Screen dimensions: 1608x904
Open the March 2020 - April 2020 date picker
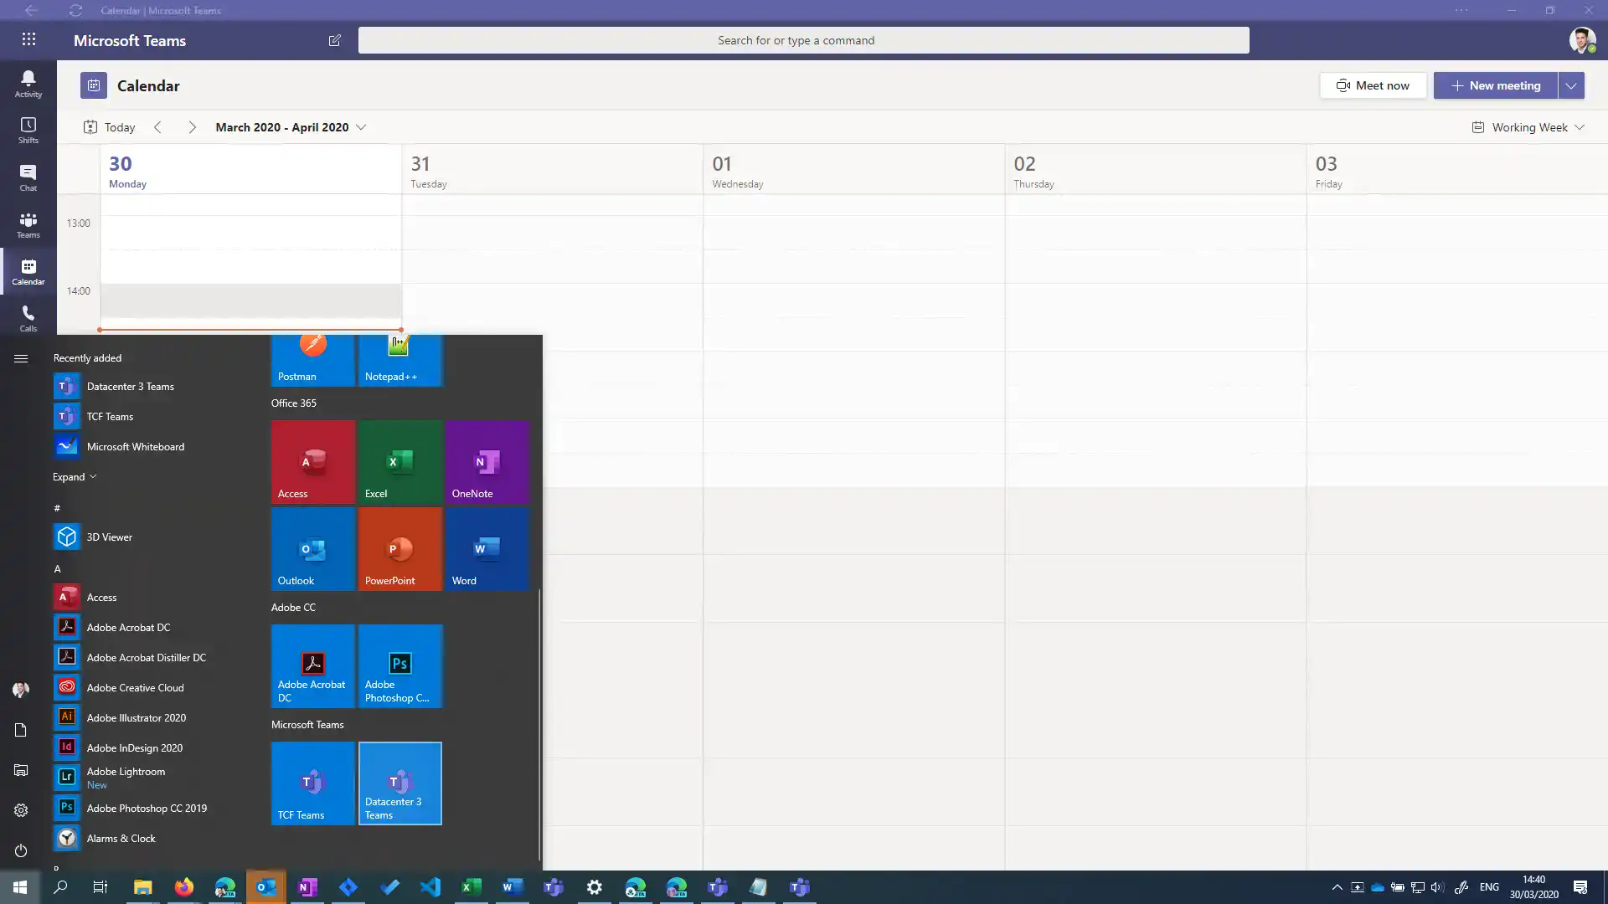pyautogui.click(x=291, y=127)
